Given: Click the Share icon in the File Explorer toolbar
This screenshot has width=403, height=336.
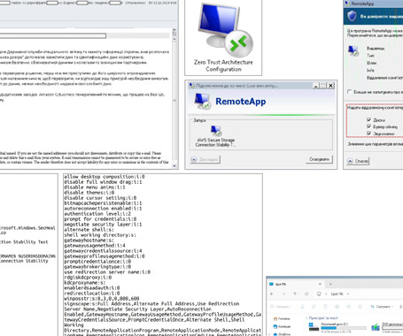Looking at the screenshot, I should coord(349,307).
